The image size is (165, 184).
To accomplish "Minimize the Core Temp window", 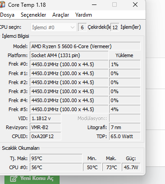I will 94,4.
